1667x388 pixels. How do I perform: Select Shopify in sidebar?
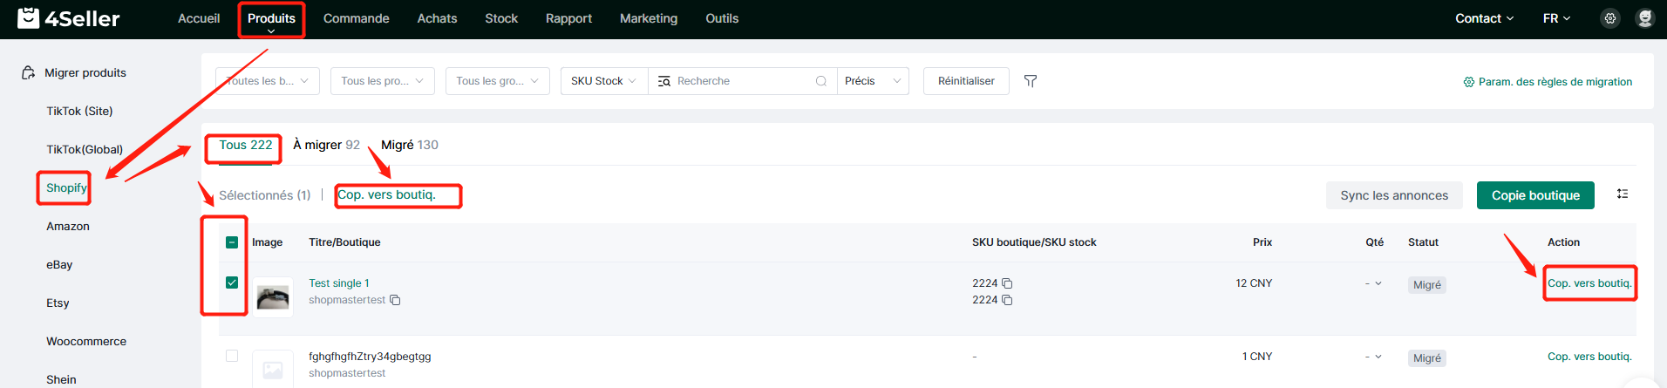[66, 187]
